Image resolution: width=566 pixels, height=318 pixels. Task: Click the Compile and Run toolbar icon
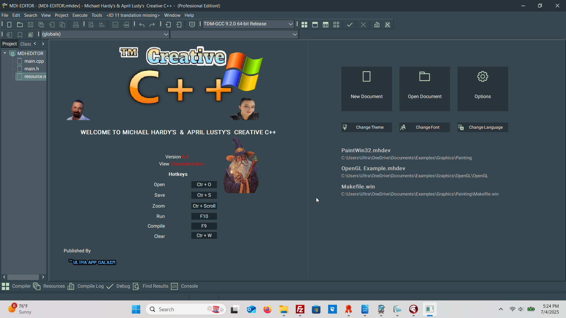[325, 25]
